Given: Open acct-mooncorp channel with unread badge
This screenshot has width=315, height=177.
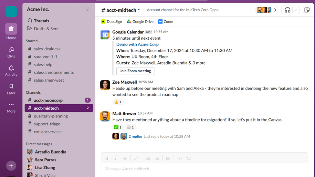Looking at the screenshot, I should [59, 100].
